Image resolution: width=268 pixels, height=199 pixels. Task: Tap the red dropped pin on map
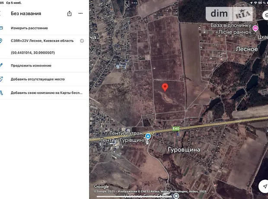[x=165, y=87]
